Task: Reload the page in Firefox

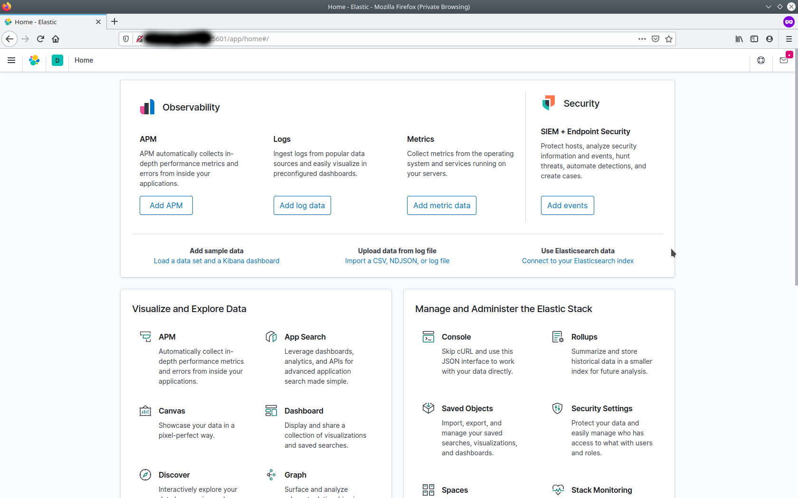Action: click(x=40, y=39)
